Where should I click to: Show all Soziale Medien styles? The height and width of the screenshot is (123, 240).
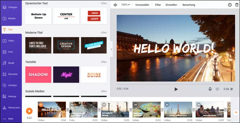(104, 91)
